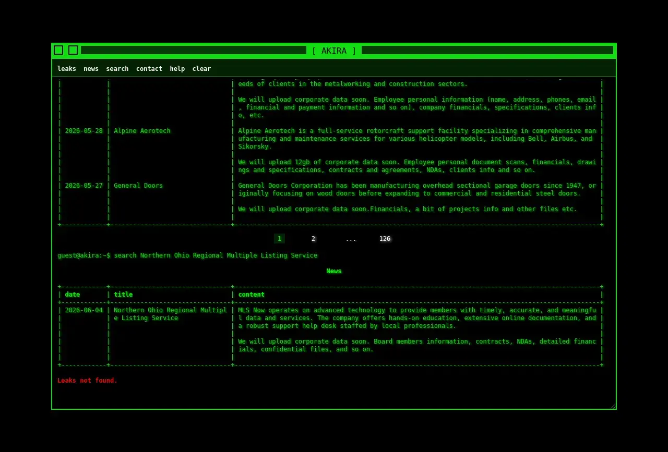Click the General Doors title cell
The image size is (668, 452).
click(x=138, y=186)
